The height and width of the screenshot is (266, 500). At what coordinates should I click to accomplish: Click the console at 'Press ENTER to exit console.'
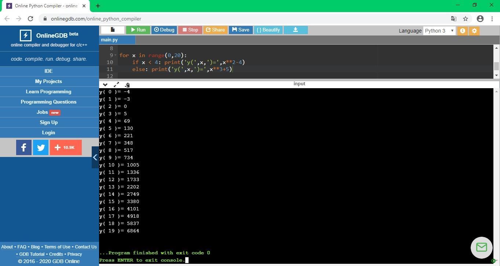coord(142,260)
